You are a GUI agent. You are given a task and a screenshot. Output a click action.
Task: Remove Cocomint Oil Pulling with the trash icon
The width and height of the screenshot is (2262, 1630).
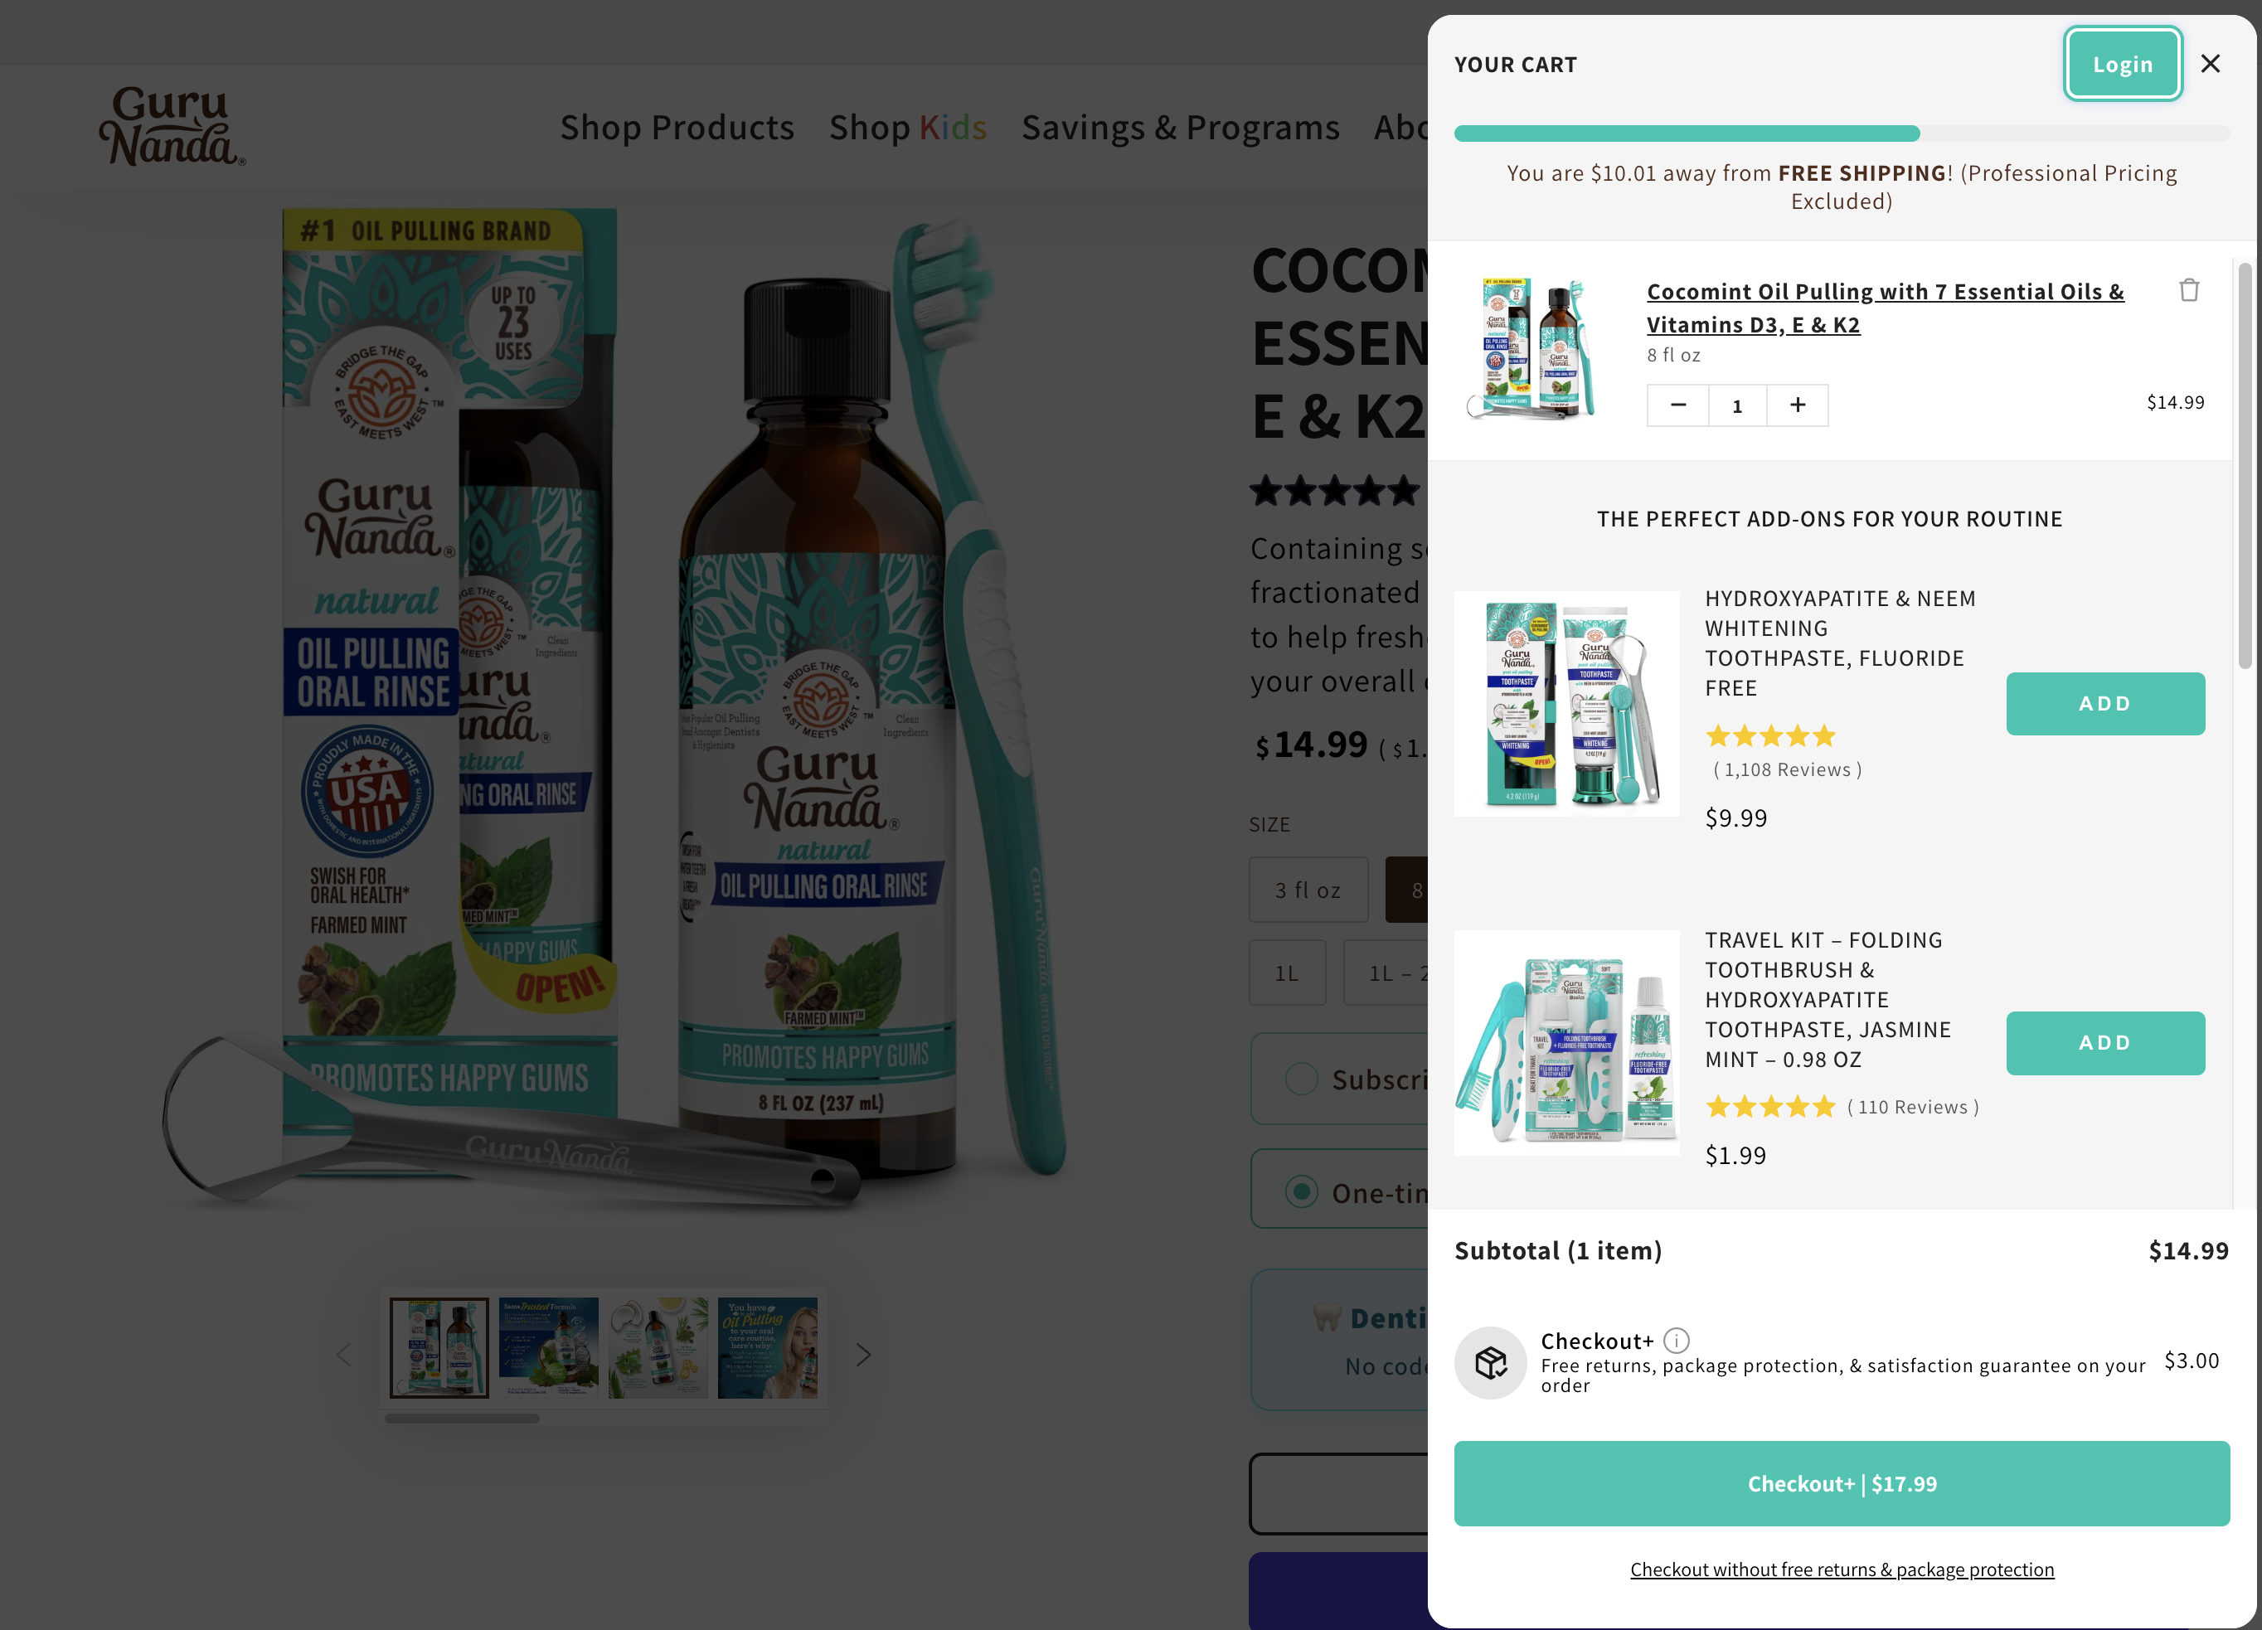[2189, 290]
